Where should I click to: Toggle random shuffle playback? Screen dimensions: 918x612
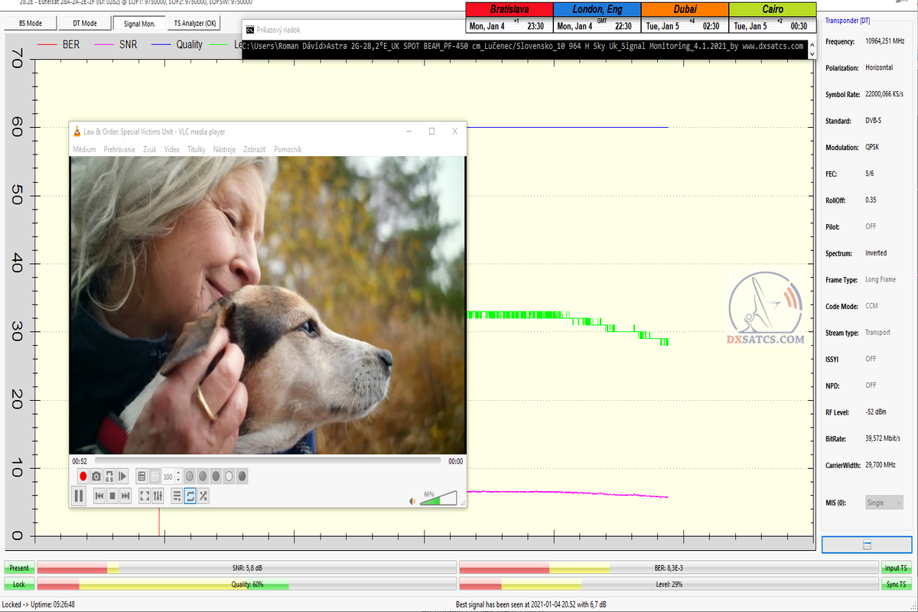click(203, 496)
